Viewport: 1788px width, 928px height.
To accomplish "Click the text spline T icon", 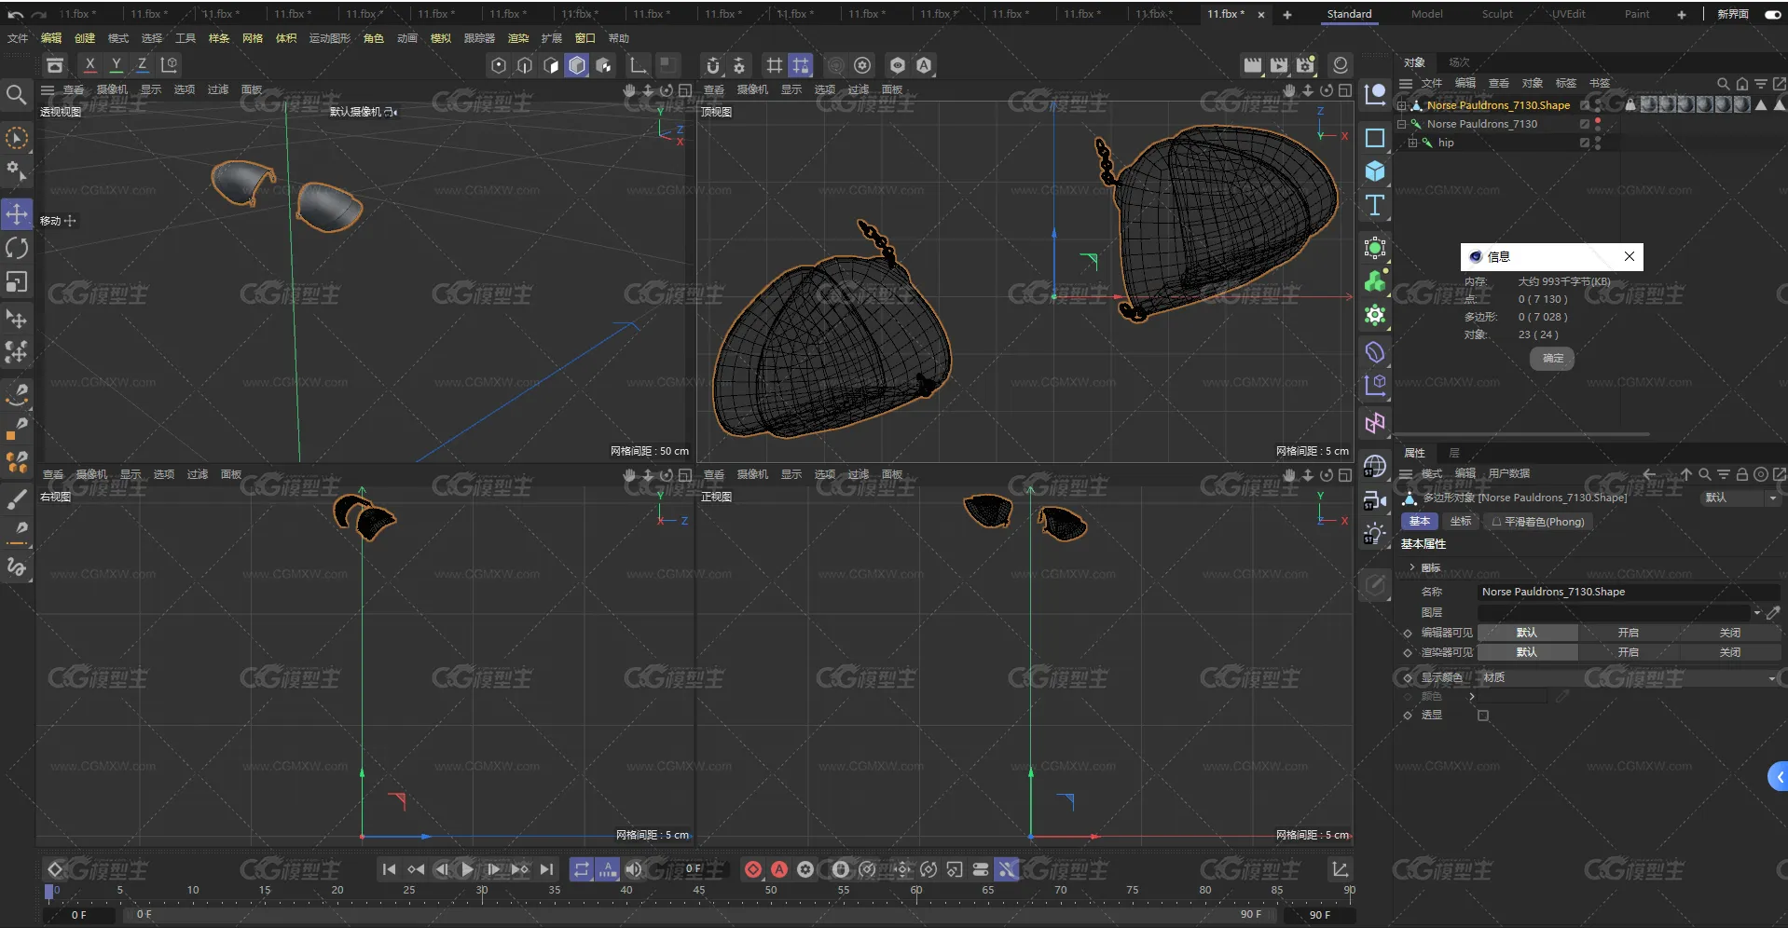I will pos(1375,205).
